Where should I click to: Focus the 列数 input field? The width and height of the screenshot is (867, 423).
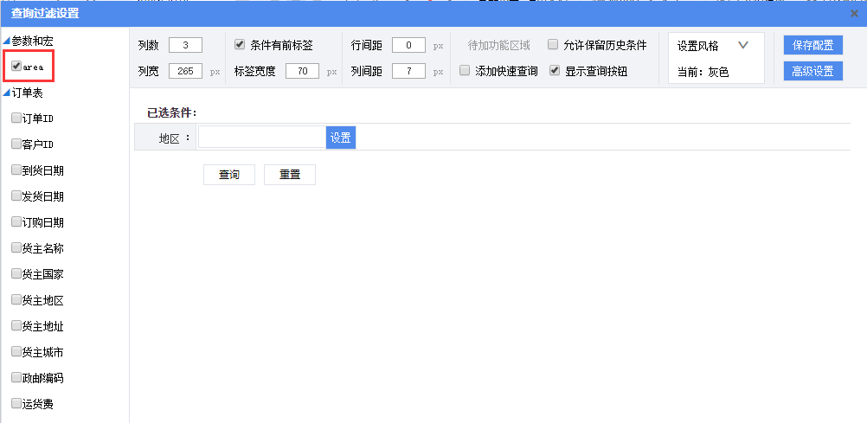185,45
